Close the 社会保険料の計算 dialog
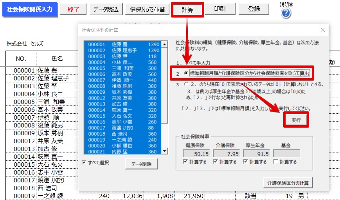The image size is (340, 200). (x=322, y=30)
